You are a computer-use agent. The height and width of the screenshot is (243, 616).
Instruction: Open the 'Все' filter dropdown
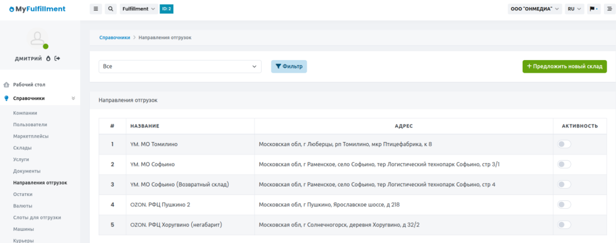(180, 66)
